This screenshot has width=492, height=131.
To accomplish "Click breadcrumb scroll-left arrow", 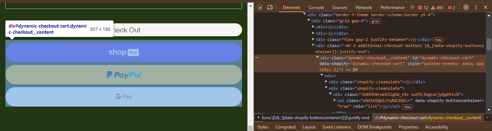I will click(x=258, y=118).
